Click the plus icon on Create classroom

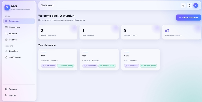tap(180, 17)
